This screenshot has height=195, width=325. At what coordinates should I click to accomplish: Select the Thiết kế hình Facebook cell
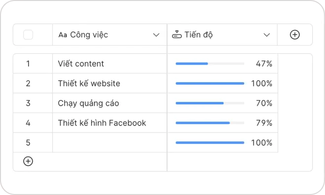click(110, 123)
